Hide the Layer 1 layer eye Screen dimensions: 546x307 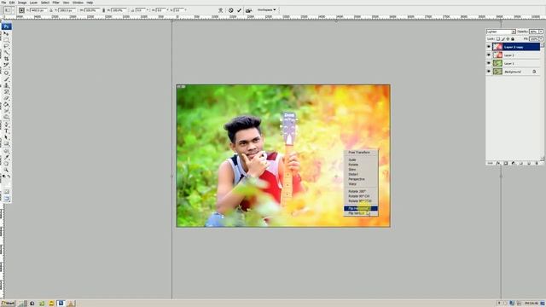(489, 63)
